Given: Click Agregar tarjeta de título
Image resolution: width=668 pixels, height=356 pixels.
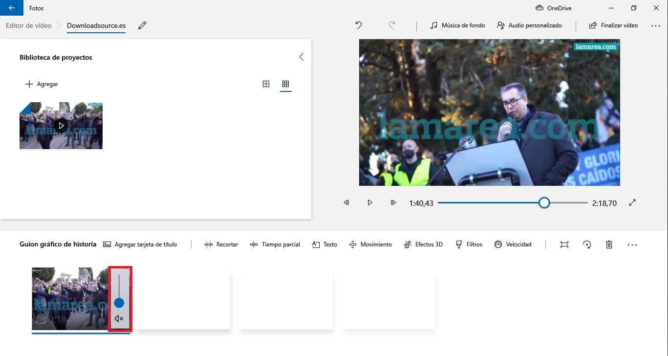Looking at the screenshot, I should (x=140, y=245).
